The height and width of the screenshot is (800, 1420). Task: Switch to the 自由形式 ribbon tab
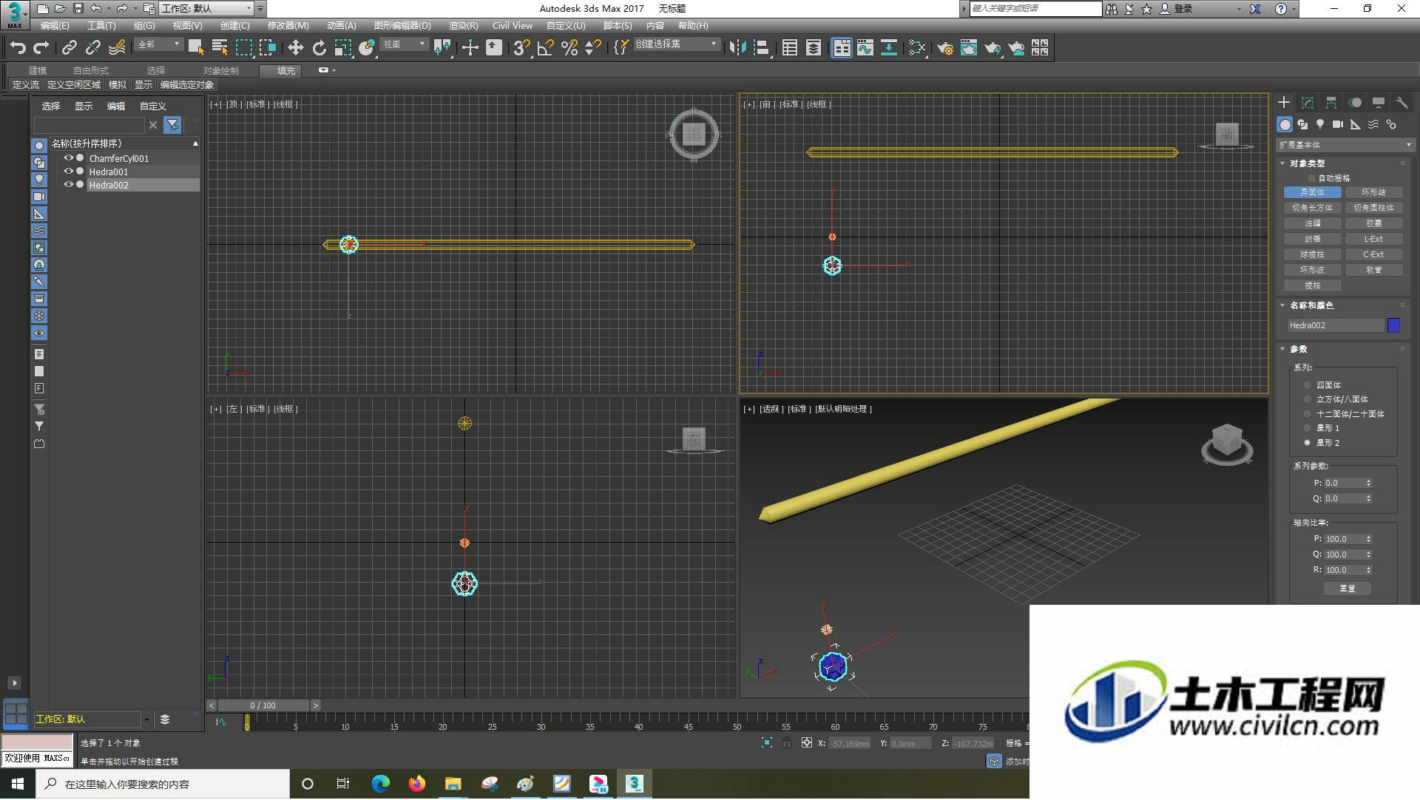point(91,70)
